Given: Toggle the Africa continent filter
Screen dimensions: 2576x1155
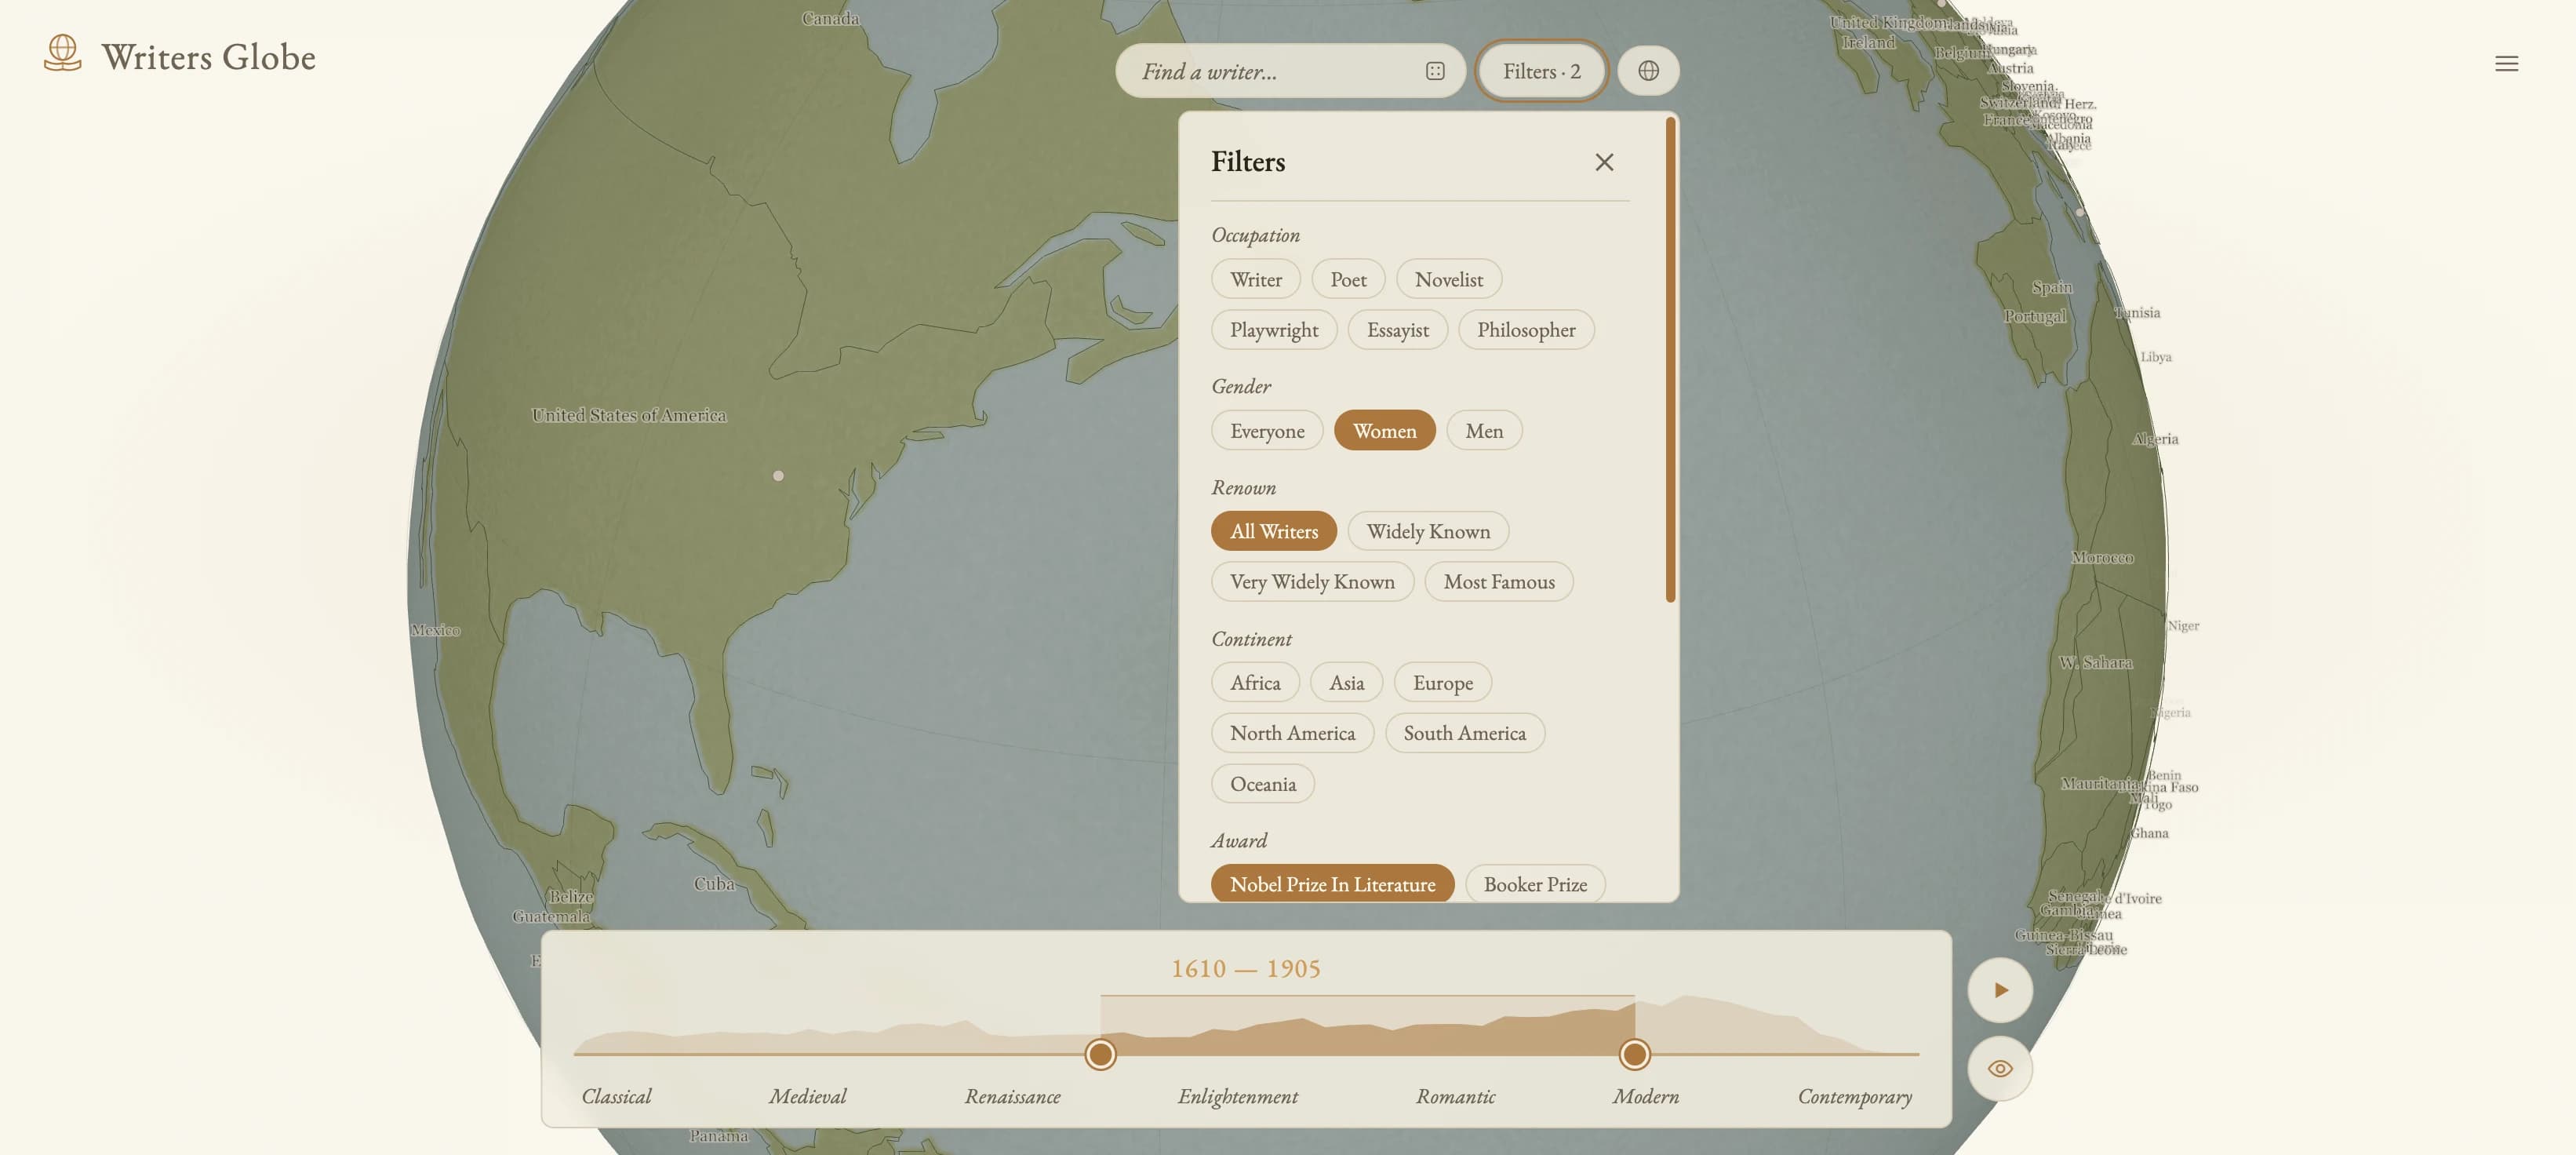Looking at the screenshot, I should pos(1255,683).
